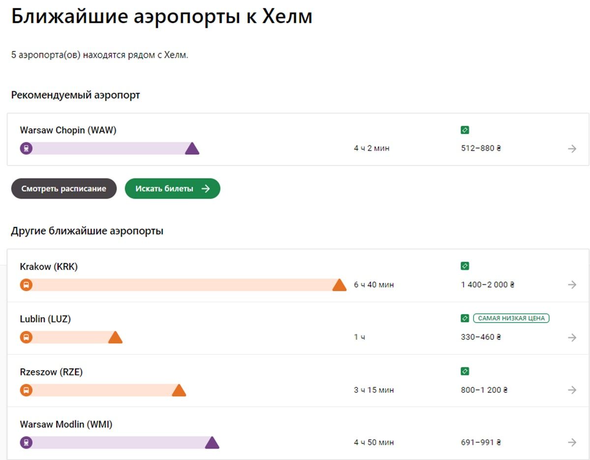Click green ticket icon in Lublin row
The width and height of the screenshot is (590, 460).
(465, 318)
